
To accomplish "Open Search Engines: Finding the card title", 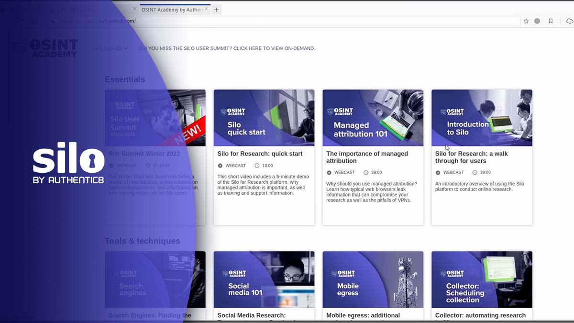I will (150, 315).
